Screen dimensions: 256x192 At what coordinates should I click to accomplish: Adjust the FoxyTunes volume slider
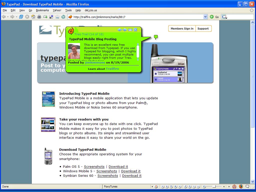[x=214, y=186]
